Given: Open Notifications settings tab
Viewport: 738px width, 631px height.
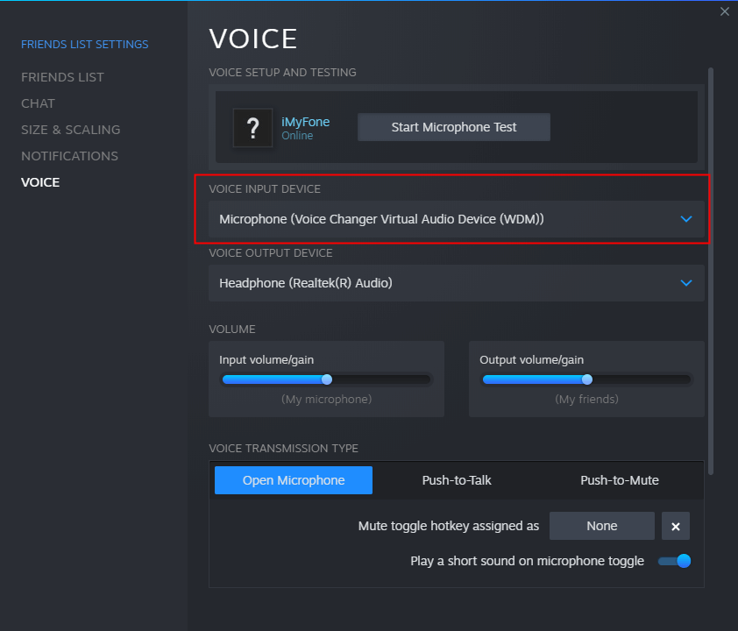Looking at the screenshot, I should click(x=69, y=156).
